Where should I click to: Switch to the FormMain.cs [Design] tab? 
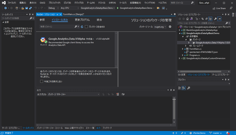click(74, 14)
